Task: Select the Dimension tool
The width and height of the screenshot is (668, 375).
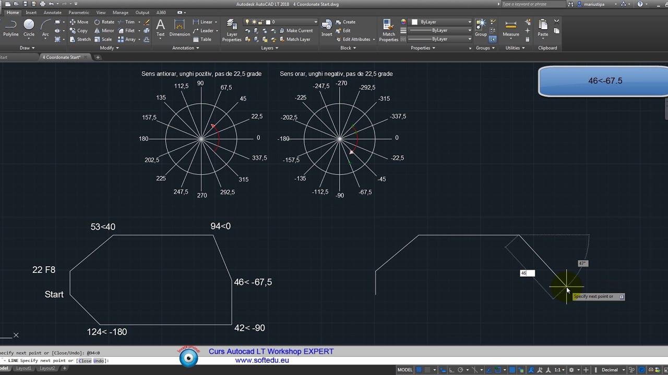Action: [180, 28]
